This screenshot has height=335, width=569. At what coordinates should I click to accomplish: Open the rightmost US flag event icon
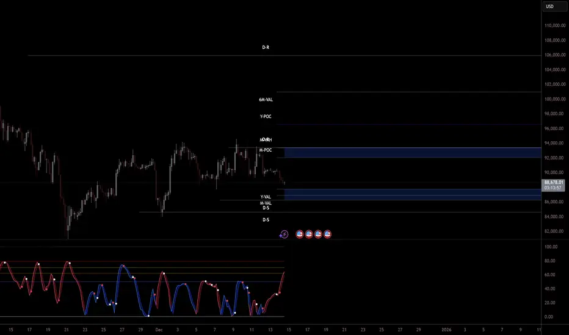click(327, 233)
